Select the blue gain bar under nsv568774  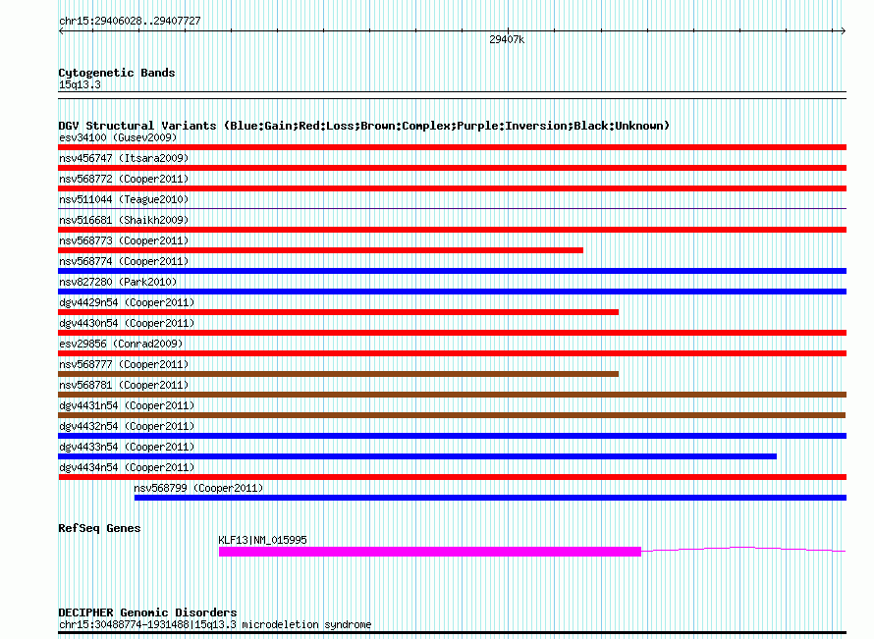point(452,271)
